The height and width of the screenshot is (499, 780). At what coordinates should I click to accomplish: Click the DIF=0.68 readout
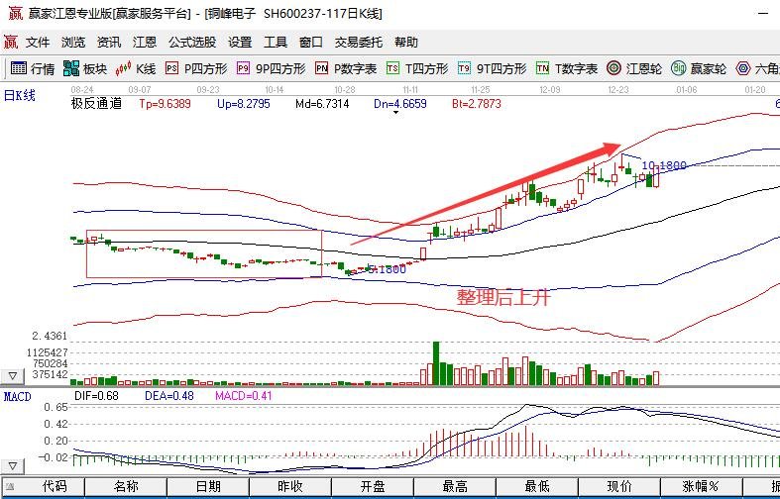tap(96, 396)
